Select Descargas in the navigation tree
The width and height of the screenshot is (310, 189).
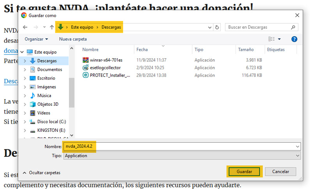click(x=47, y=61)
